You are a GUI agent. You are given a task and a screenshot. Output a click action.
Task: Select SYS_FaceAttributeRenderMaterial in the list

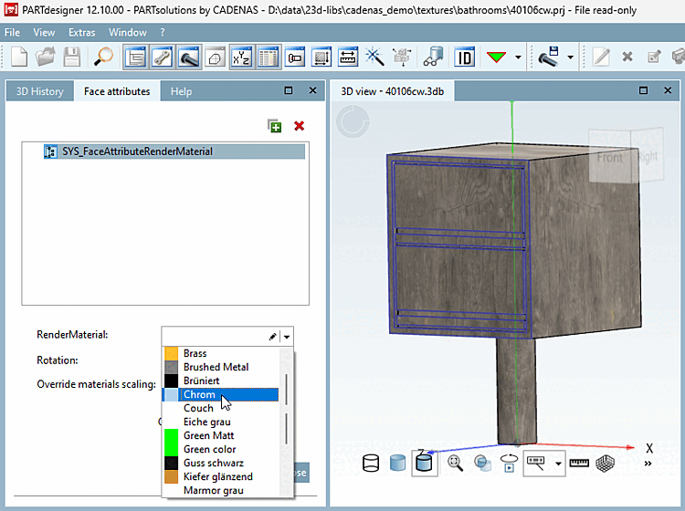[137, 151]
